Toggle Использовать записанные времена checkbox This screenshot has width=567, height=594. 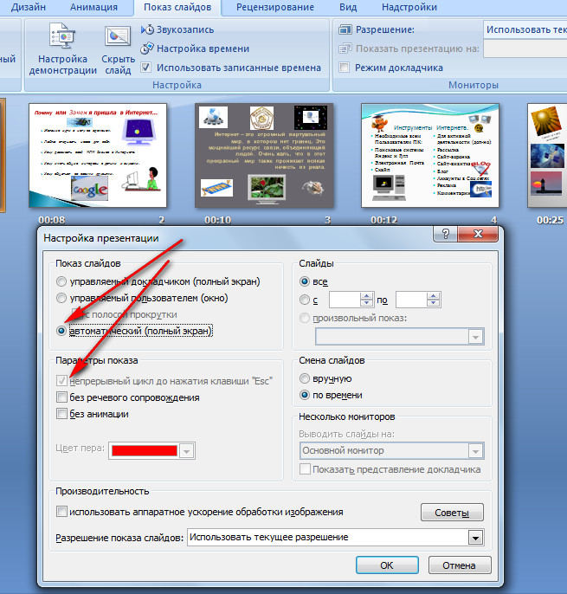(x=145, y=68)
